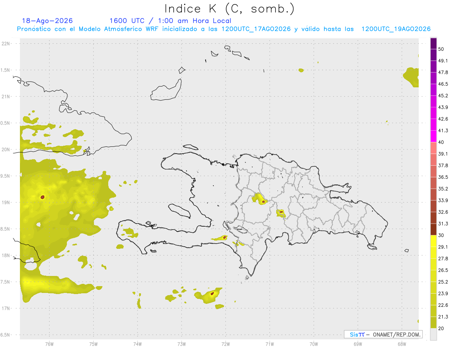The image size is (451, 349).
Task: Click the pink colorbar segment between 39.1 and 40
Action: click(x=433, y=148)
